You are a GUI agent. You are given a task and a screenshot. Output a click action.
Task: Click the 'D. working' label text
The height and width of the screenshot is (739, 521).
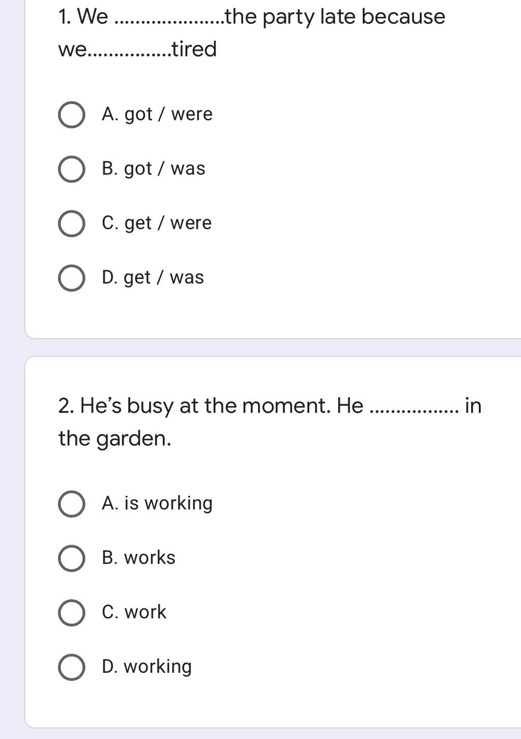pyautogui.click(x=147, y=667)
